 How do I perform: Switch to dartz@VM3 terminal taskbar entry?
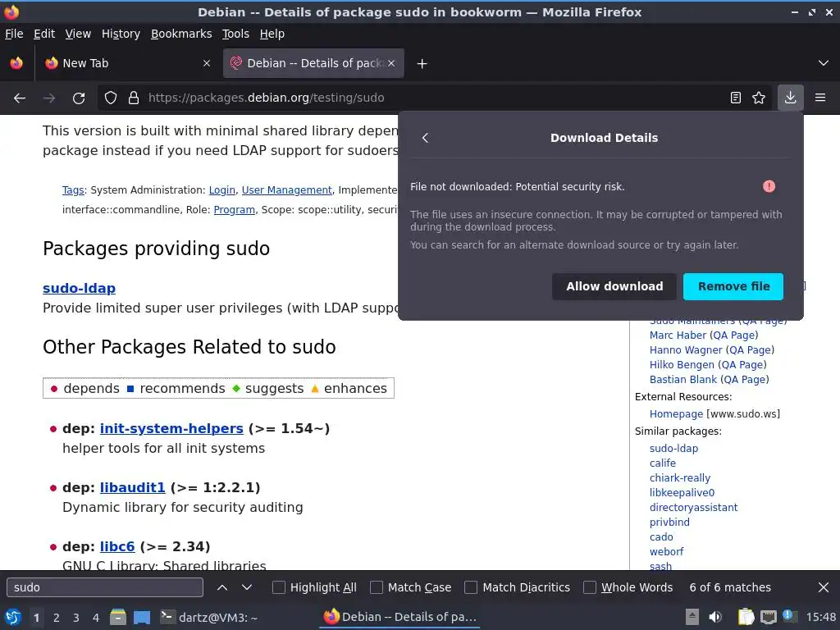click(x=209, y=617)
